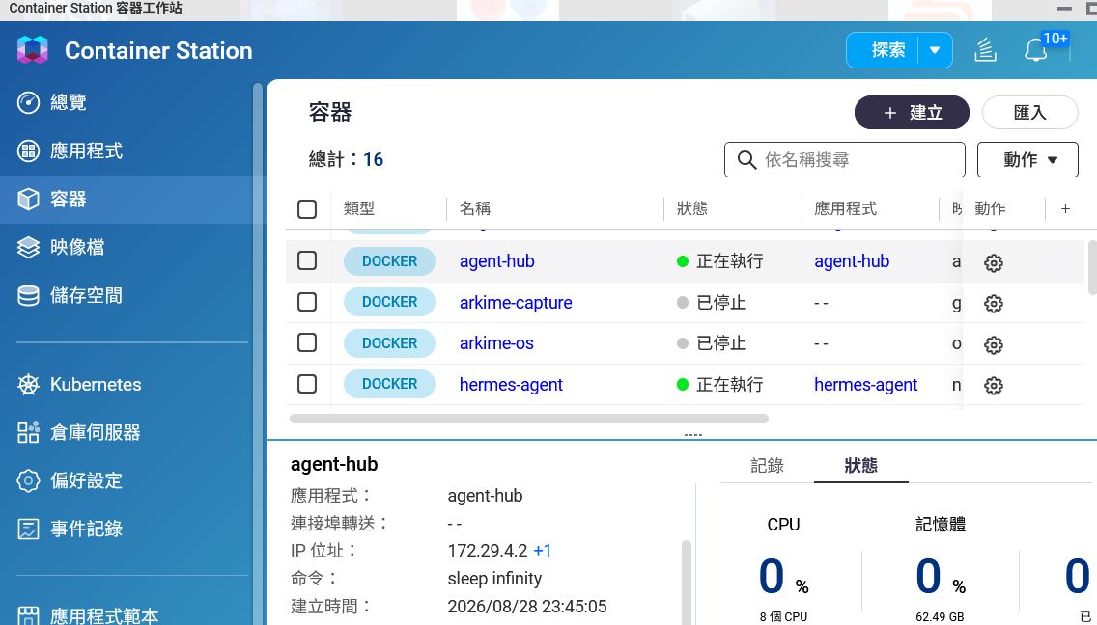This screenshot has height=625, width=1097.
Task: Open the 動作 actions dropdown
Action: [x=1027, y=160]
